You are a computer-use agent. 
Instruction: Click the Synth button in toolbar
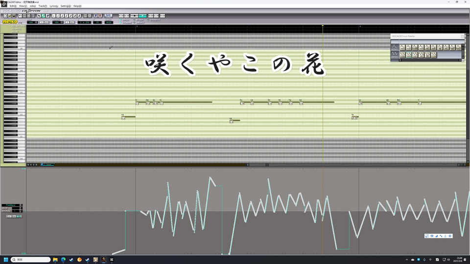pyautogui.click(x=109, y=16)
